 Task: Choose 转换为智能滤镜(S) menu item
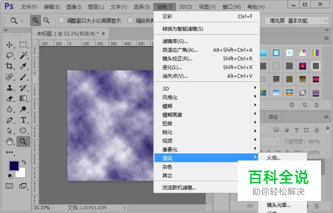coord(206,29)
